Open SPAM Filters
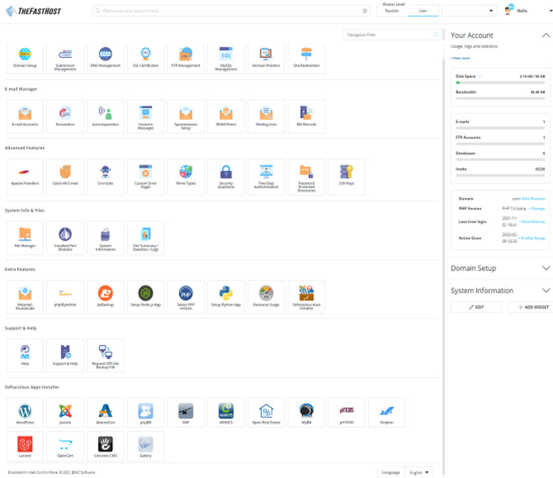Screen dimensions: 553x478 (226, 117)
